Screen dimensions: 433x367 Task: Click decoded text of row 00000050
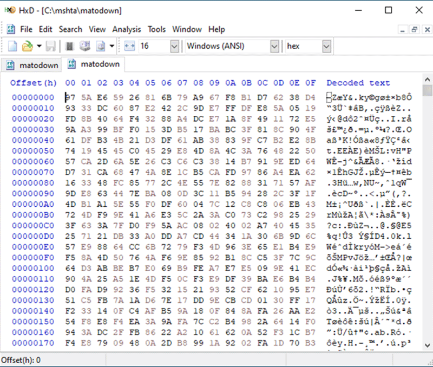point(369,151)
